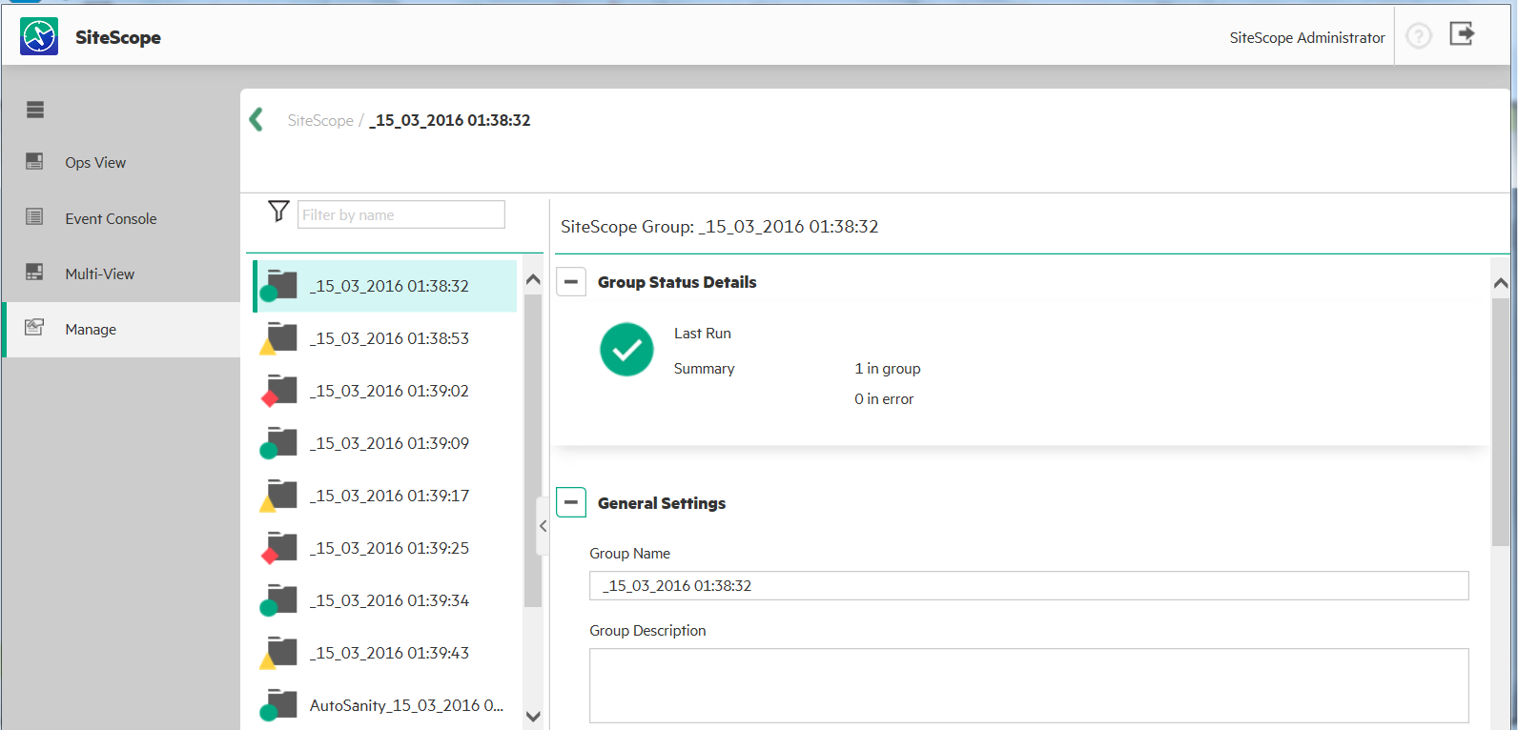Click group list scroll up arrow
This screenshot has width=1518, height=730.
click(x=533, y=279)
